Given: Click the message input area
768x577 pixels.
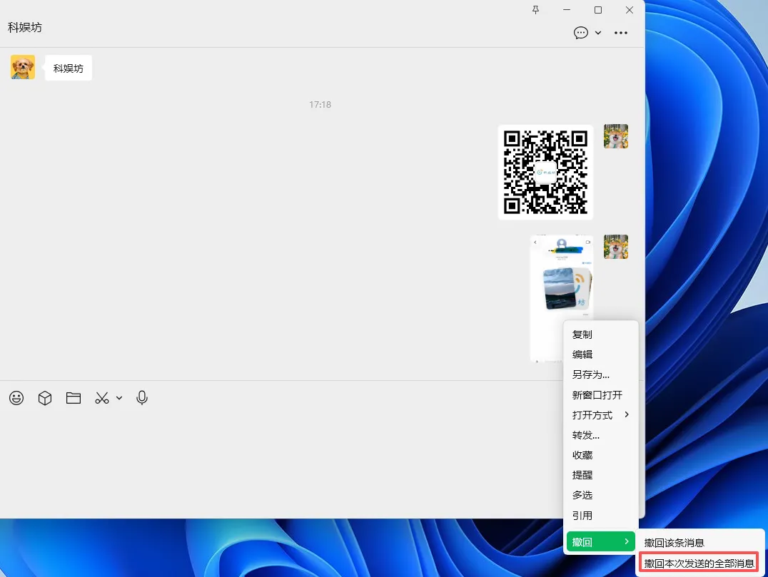Looking at the screenshot, I should tap(282, 462).
